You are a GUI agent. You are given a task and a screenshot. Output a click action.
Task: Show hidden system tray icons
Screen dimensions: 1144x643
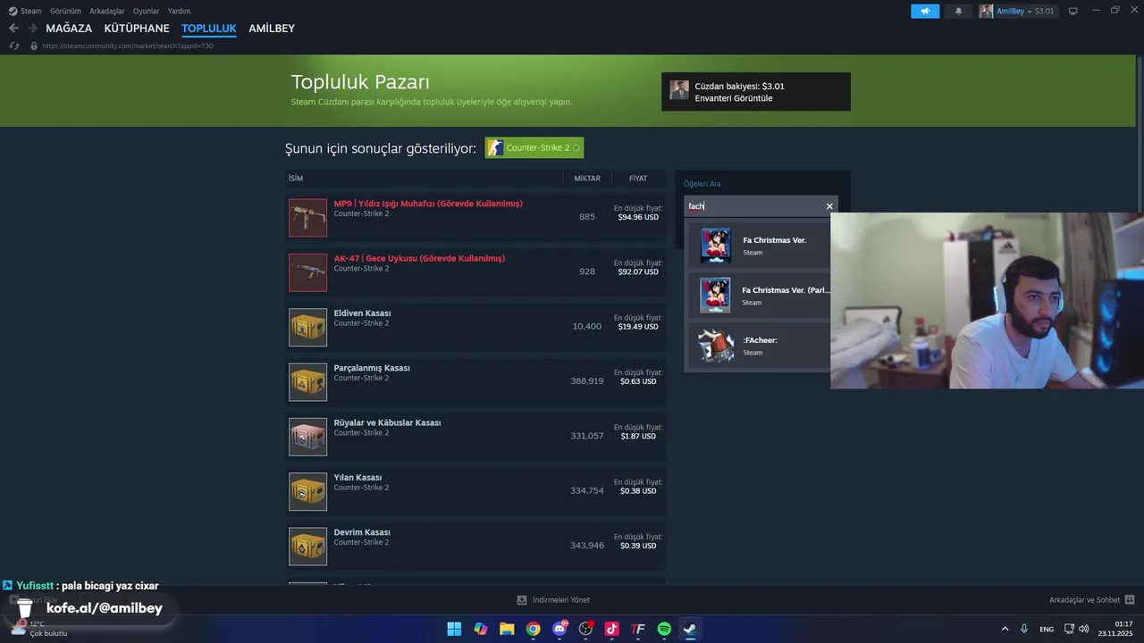tap(1005, 629)
